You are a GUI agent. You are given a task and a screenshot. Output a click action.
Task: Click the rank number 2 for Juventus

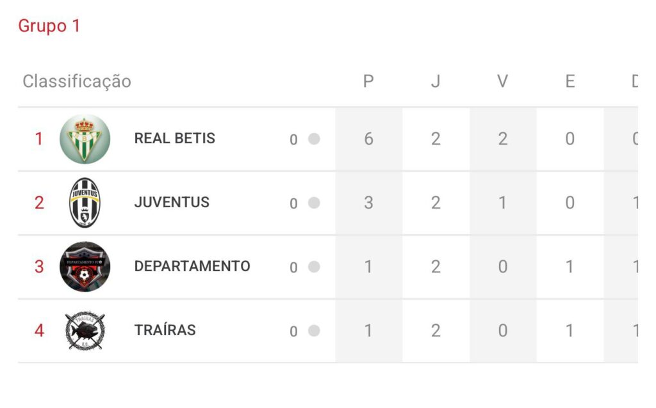coord(39,203)
